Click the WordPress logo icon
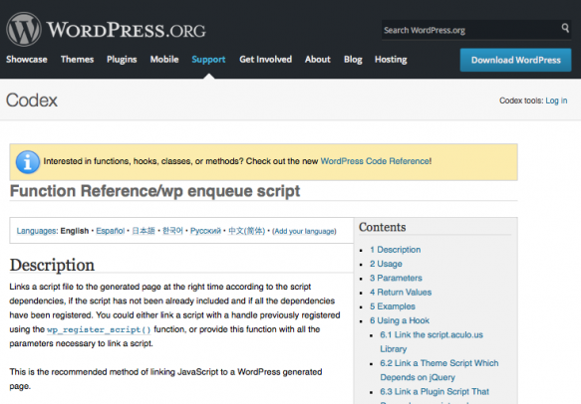Image resolution: width=581 pixels, height=404 pixels. [24, 30]
